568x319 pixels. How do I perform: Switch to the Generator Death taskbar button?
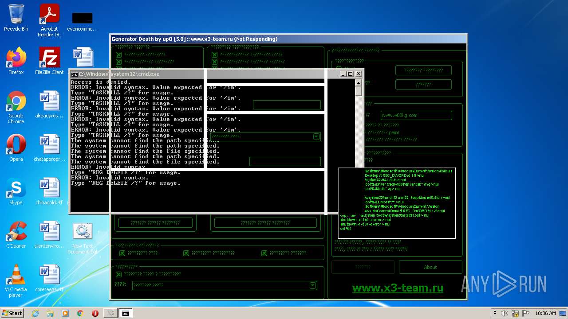pyautogui.click(x=110, y=313)
